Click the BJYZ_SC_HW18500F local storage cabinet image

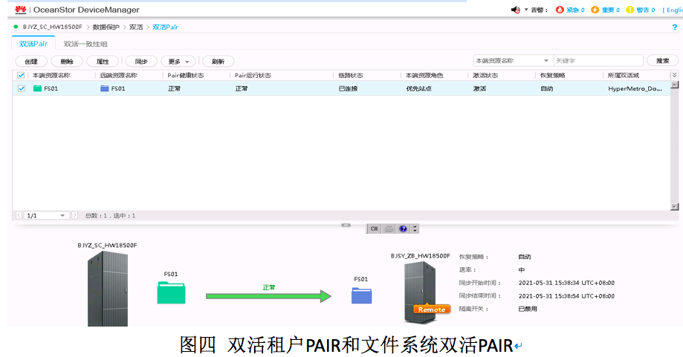pos(108,289)
